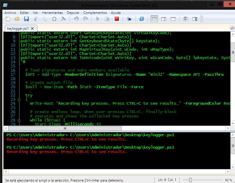Restore down the PowerShell ISE window
The image size is (235, 183).
point(220,4)
